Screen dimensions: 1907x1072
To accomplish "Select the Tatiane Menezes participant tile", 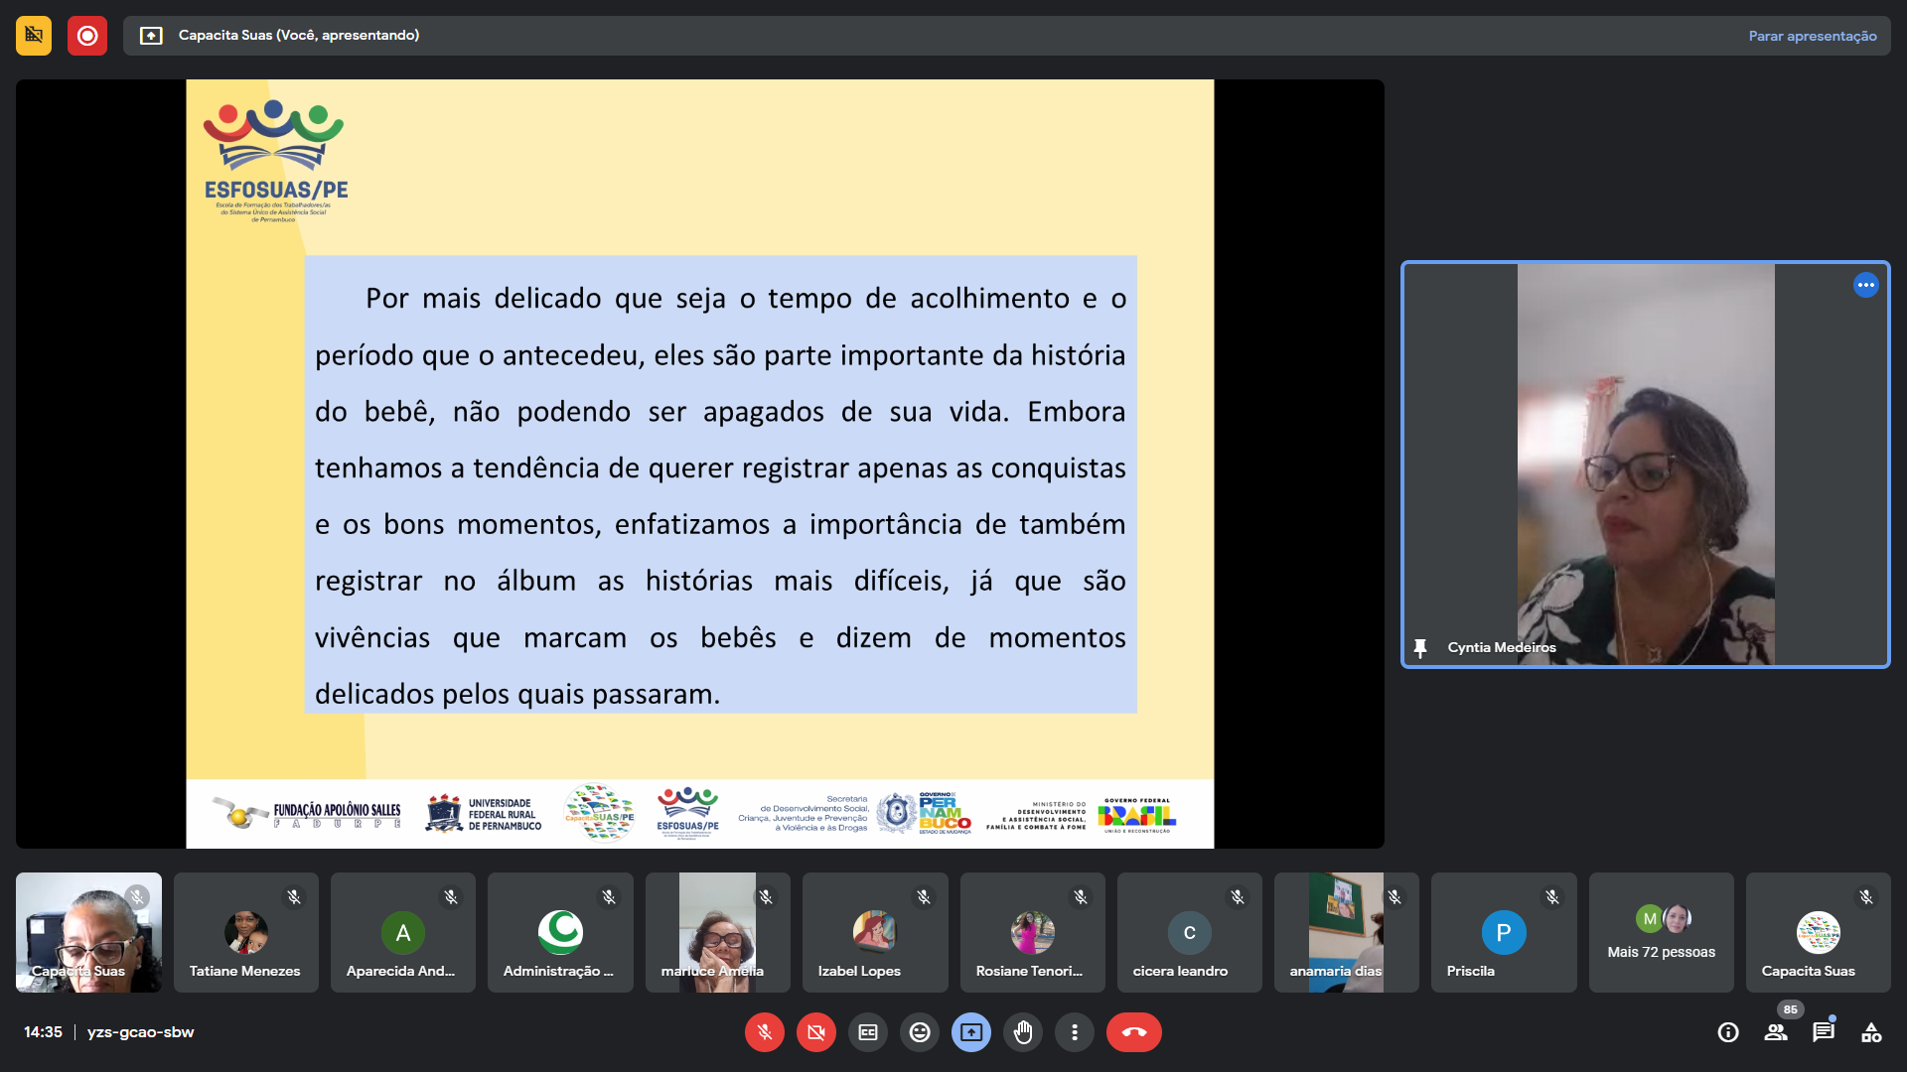I will (245, 932).
